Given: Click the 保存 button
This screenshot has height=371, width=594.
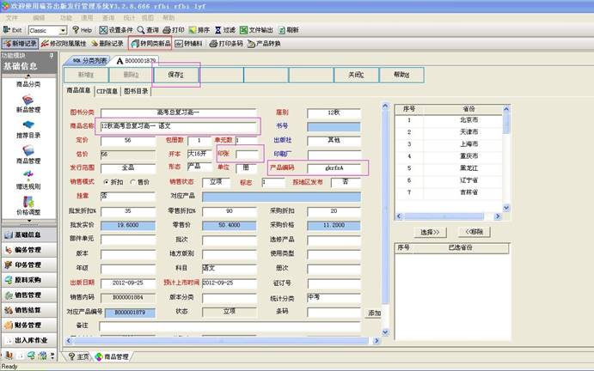Looking at the screenshot, I should click(176, 75).
